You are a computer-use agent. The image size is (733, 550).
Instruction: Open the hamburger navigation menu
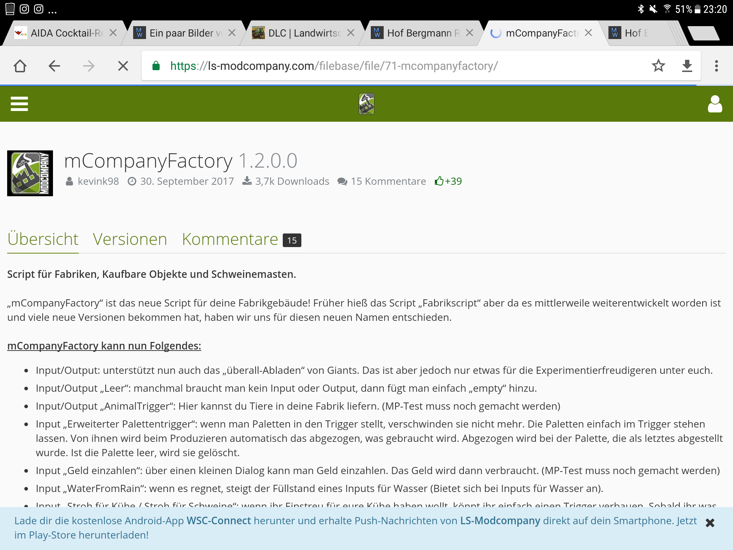pos(19,104)
